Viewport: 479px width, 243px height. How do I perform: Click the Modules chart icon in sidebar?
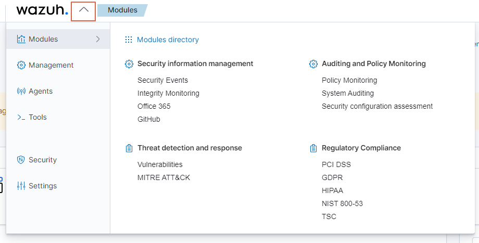click(21, 39)
